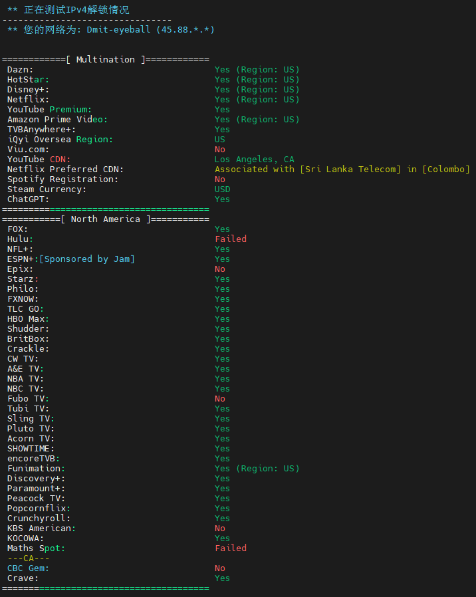The height and width of the screenshot is (597, 476).
Task: Click the 'CBC Gem:' row label
Action: (x=28, y=568)
